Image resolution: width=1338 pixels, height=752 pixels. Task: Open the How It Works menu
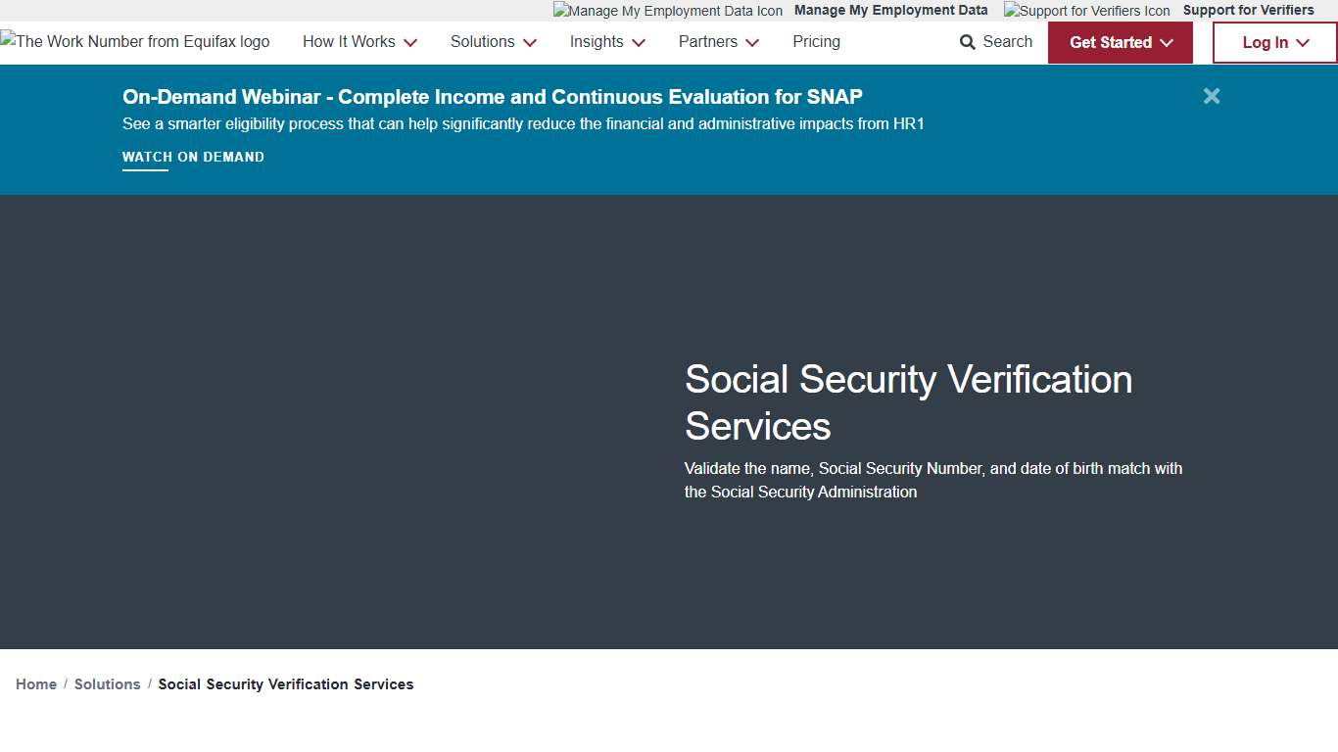[x=349, y=42]
